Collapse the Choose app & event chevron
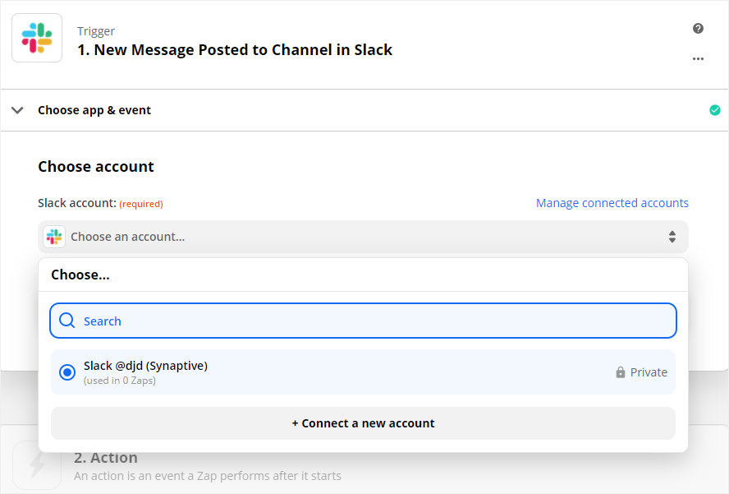 point(17,110)
